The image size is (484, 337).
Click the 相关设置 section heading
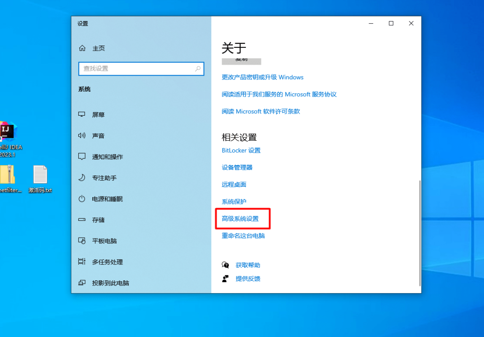tap(239, 137)
